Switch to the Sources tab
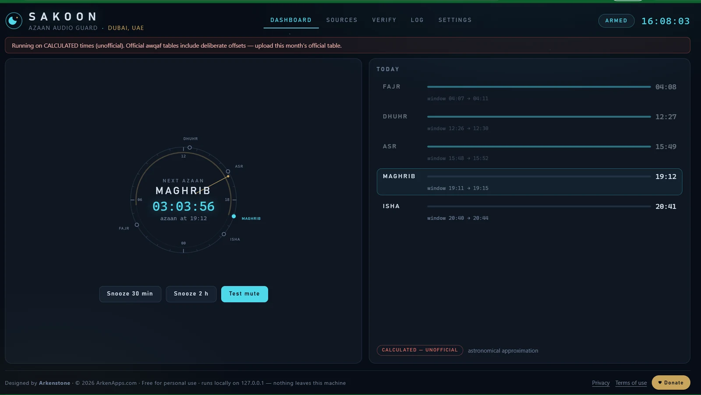701x395 pixels. (x=342, y=20)
